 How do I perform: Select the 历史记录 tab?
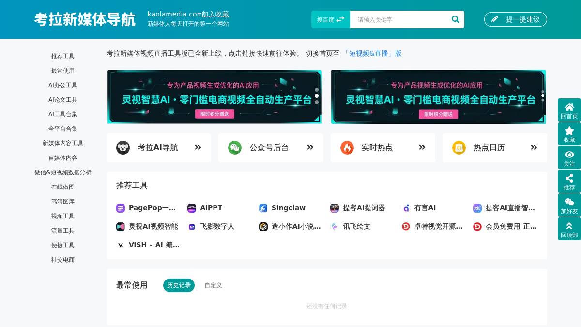pos(179,285)
